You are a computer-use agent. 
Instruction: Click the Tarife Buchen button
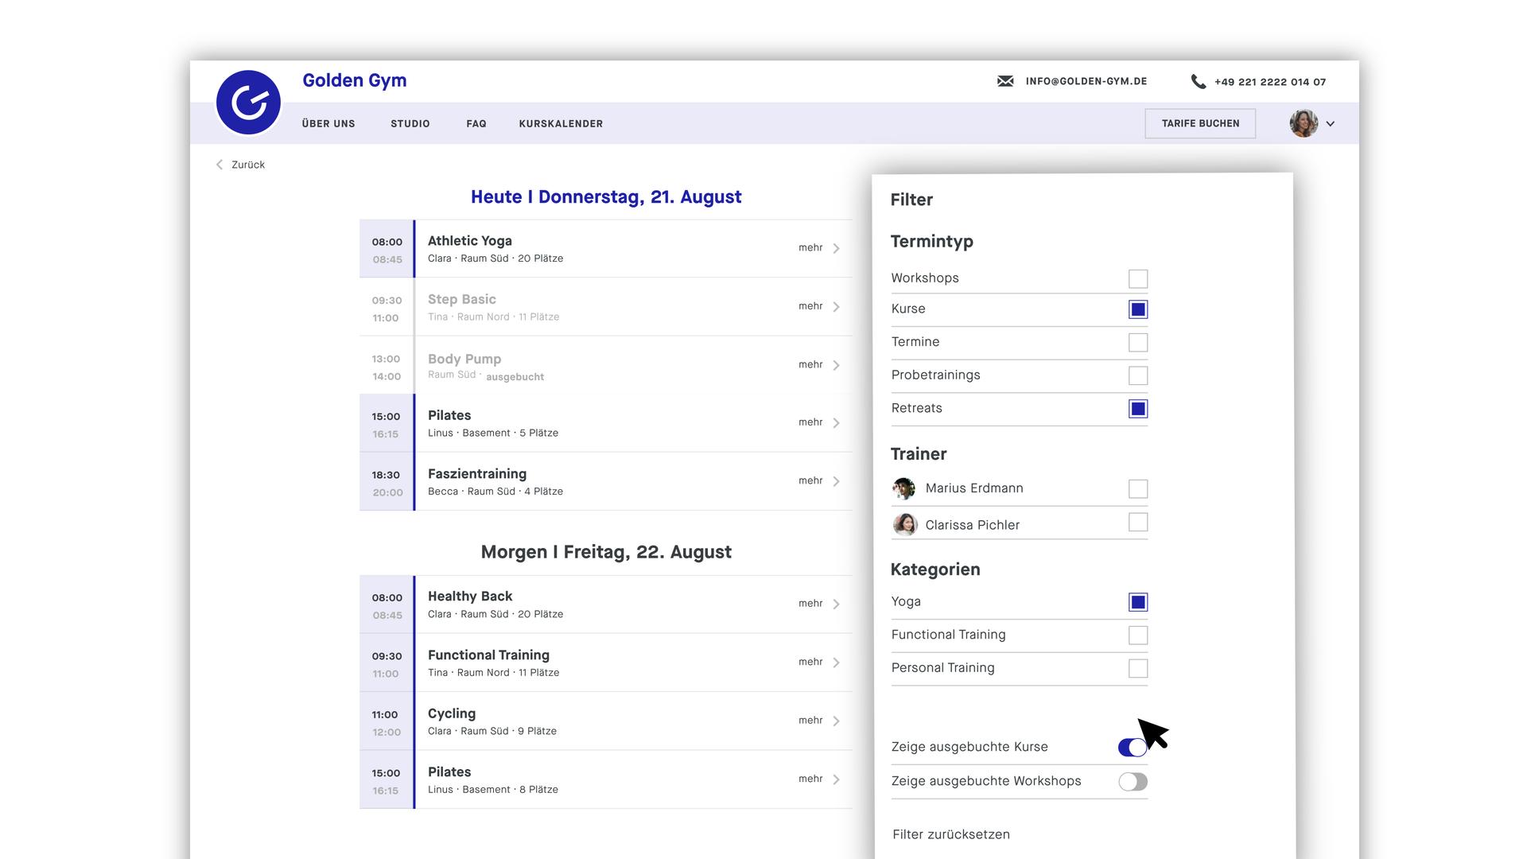[1200, 123]
